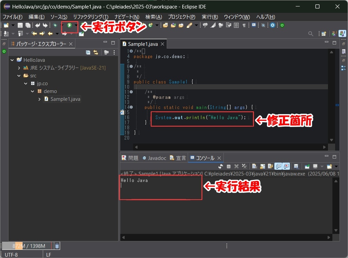348x258 pixels.
Task: Click the Run Garbage Collector trash icon
Action: point(57,246)
